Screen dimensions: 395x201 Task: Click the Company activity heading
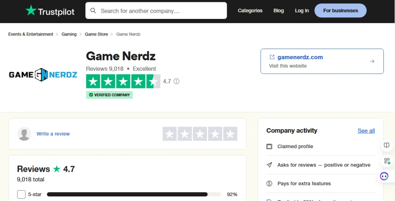[x=292, y=130]
